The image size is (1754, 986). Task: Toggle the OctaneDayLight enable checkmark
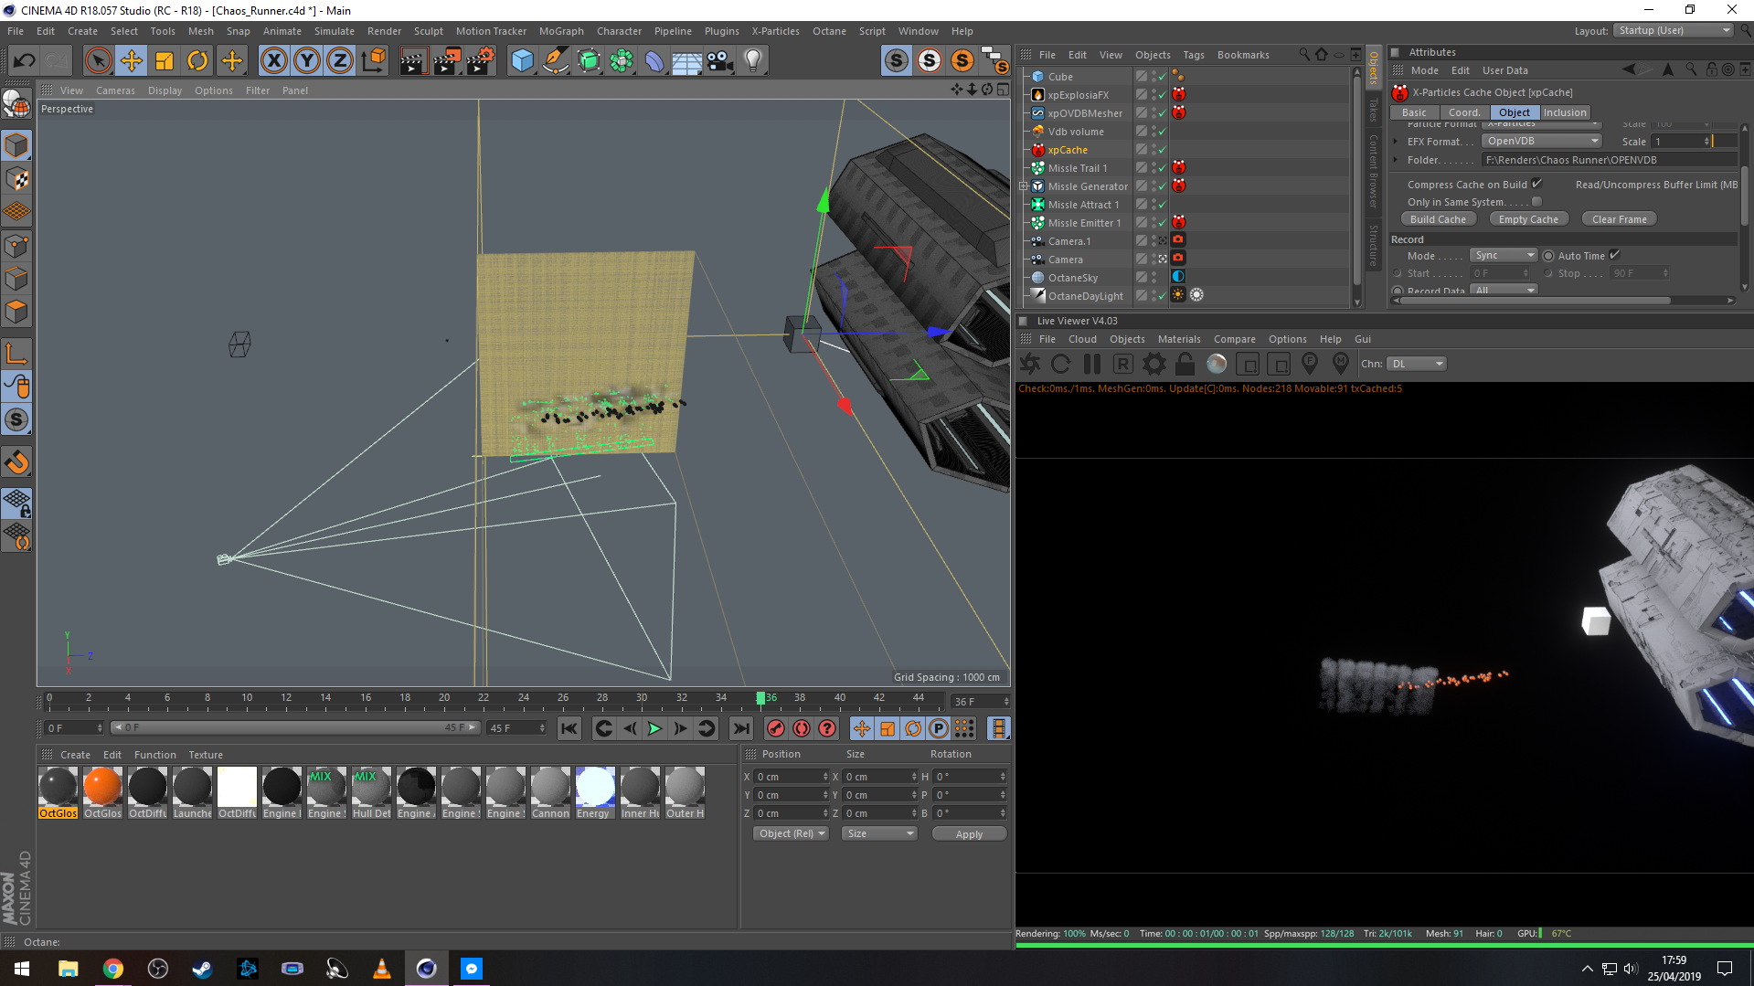[1162, 296]
